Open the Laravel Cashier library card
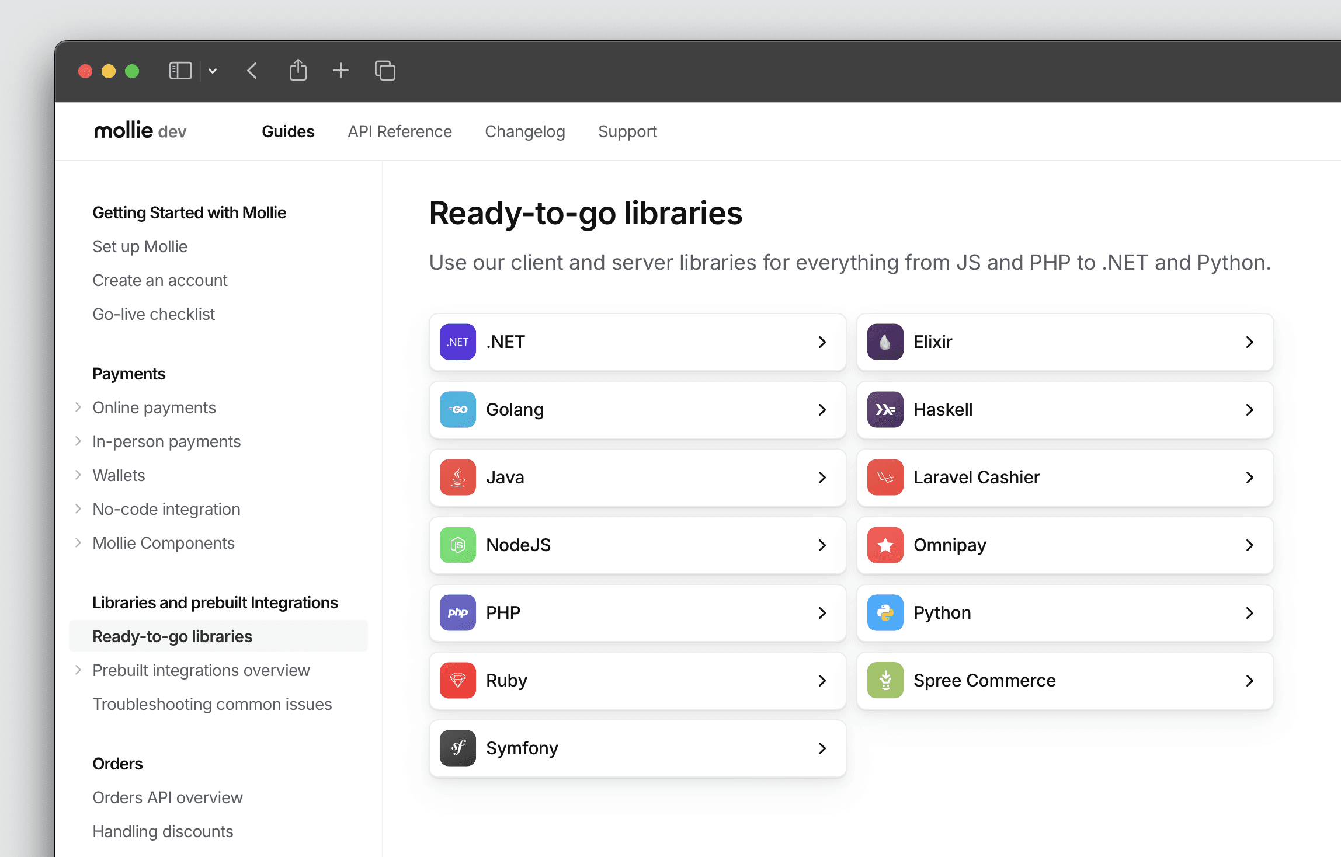 1064,478
